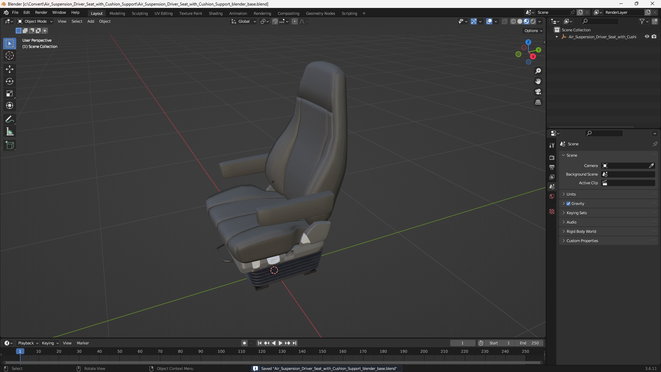Toggle the Gravity checkbox
The width and height of the screenshot is (661, 372).
point(568,204)
